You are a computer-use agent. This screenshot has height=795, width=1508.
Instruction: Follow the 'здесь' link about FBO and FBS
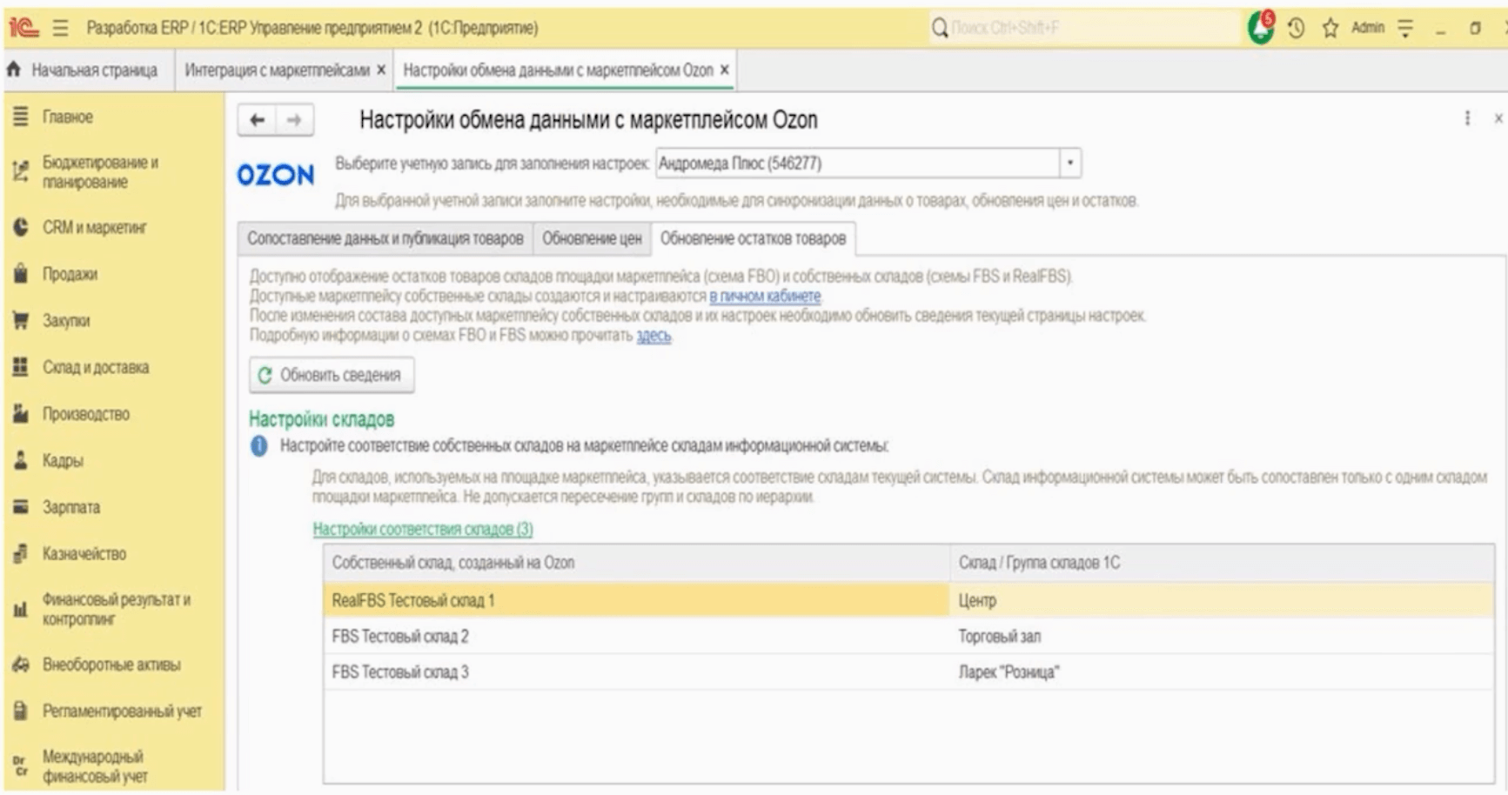[653, 335]
